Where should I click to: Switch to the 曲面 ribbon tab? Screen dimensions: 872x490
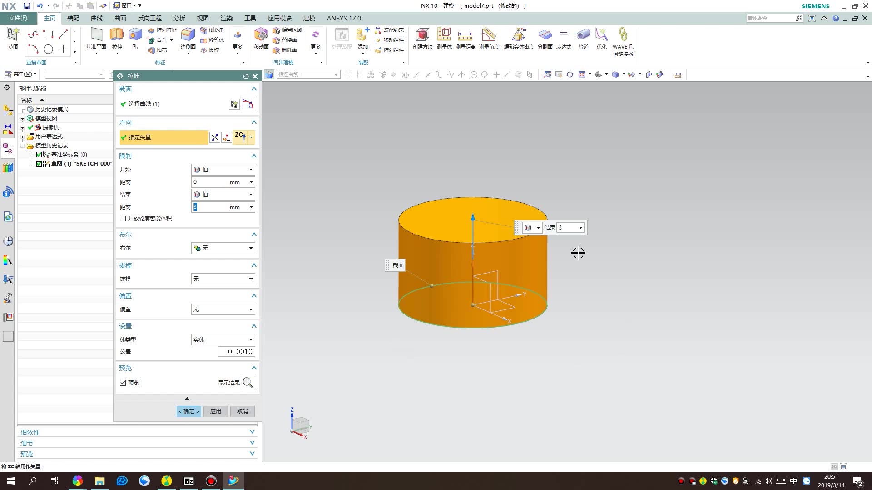(120, 18)
